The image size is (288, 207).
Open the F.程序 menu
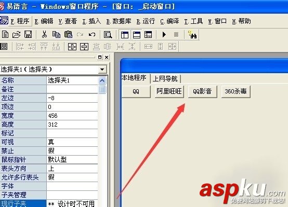point(20,21)
